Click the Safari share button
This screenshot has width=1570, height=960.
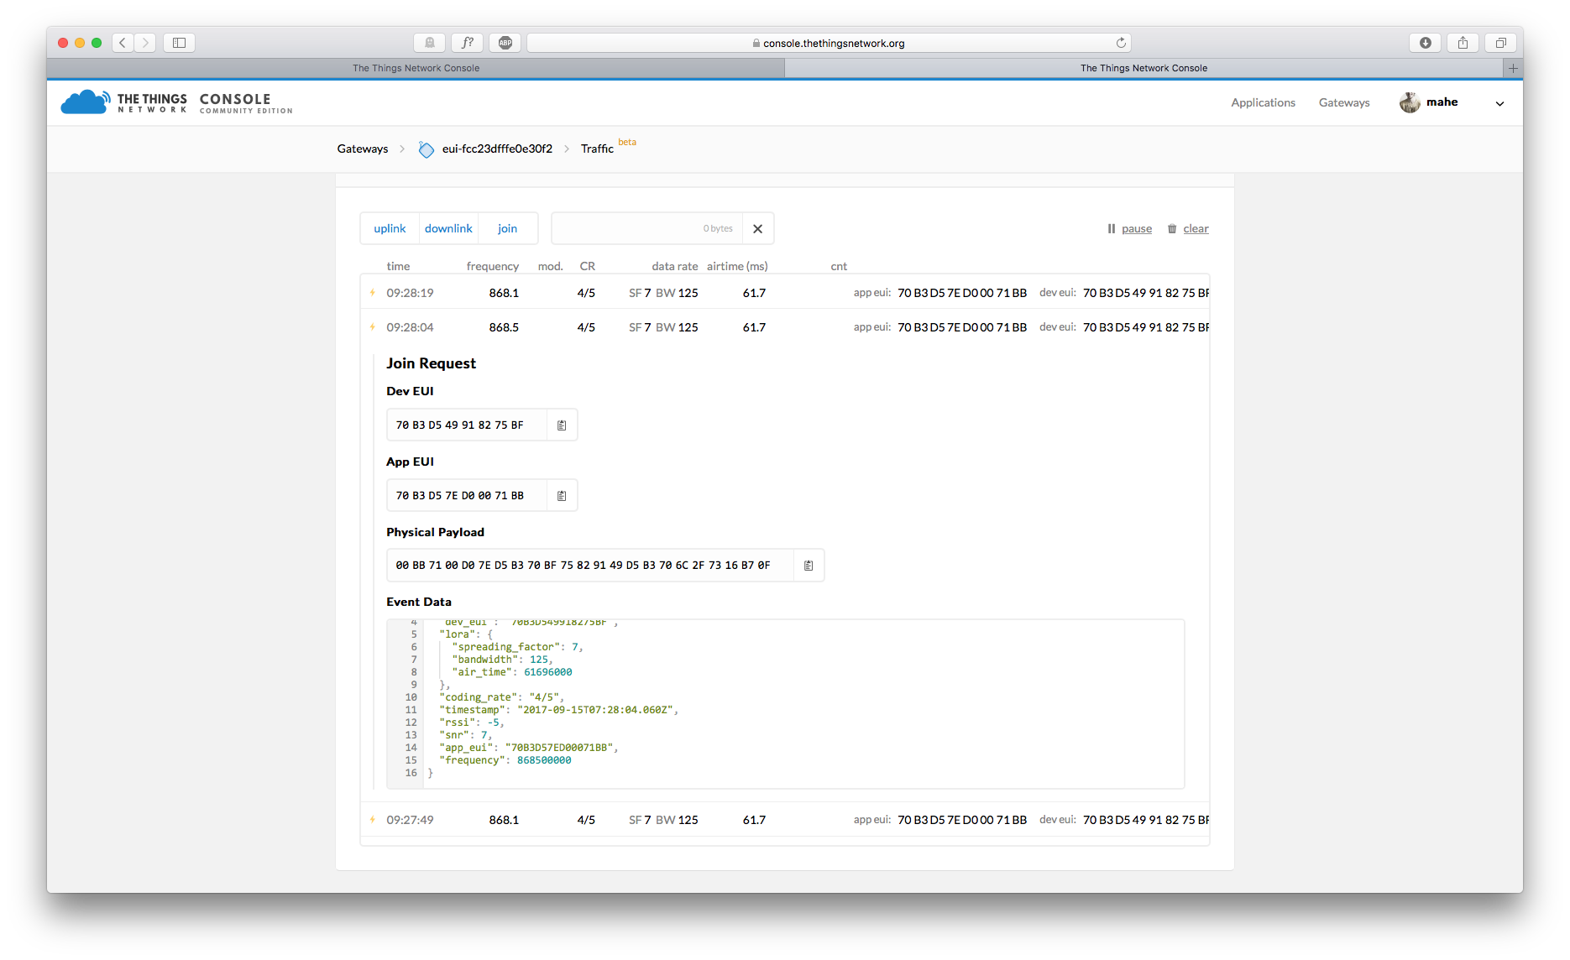pyautogui.click(x=1463, y=43)
